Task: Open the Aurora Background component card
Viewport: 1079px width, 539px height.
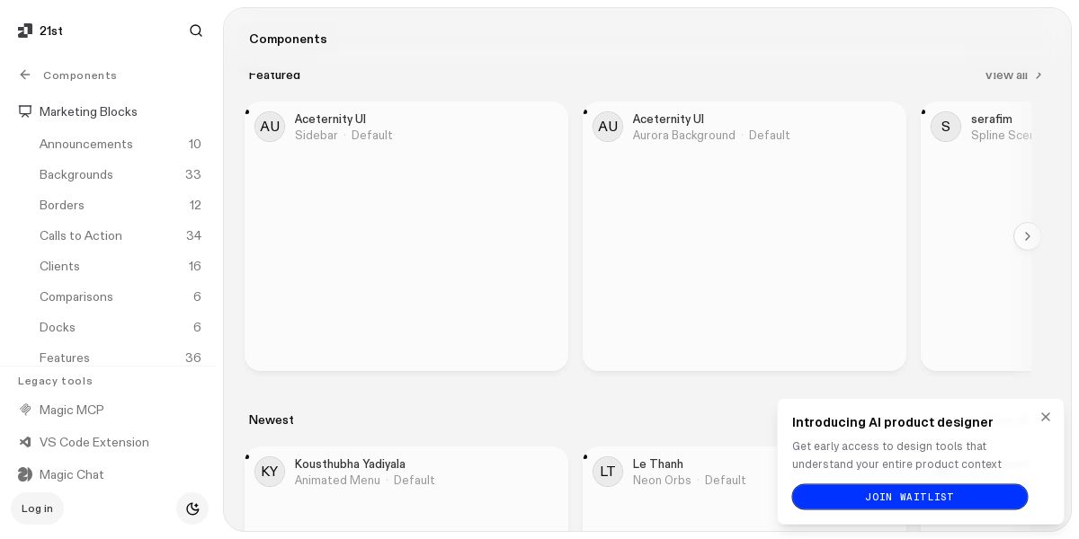Action: [745, 243]
